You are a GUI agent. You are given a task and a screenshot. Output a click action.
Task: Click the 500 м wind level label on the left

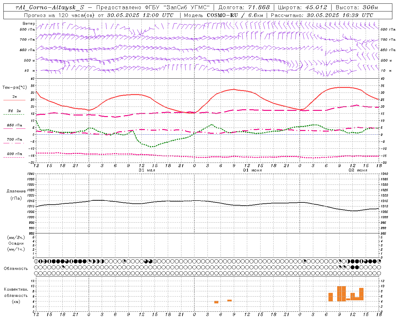[x=29, y=60]
